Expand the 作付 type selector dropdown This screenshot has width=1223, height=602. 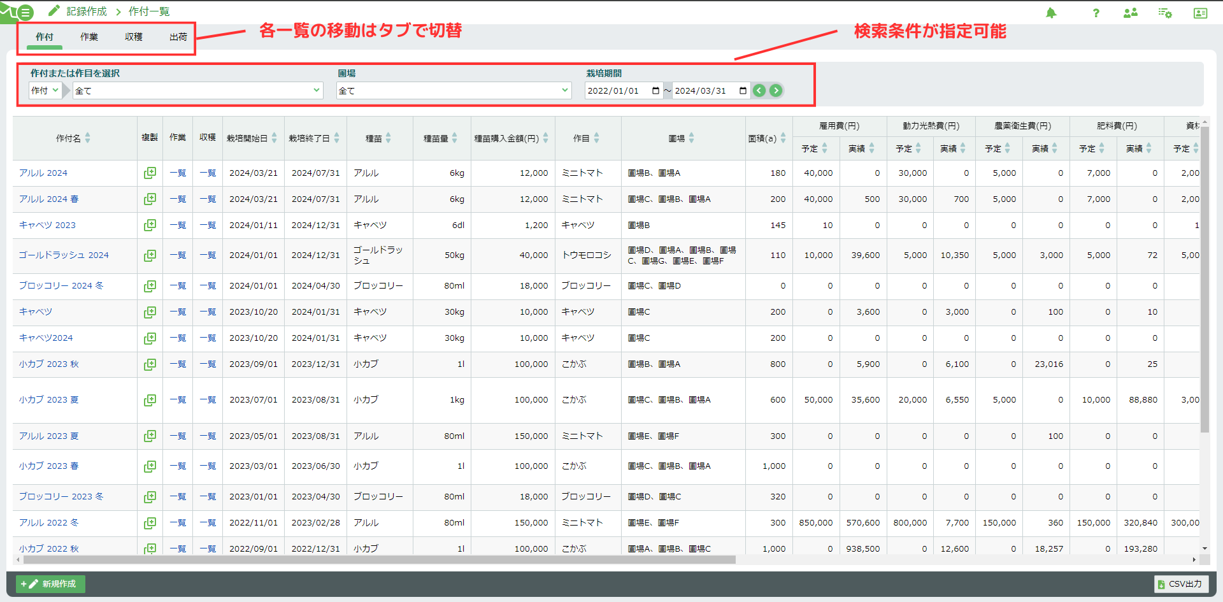click(45, 90)
